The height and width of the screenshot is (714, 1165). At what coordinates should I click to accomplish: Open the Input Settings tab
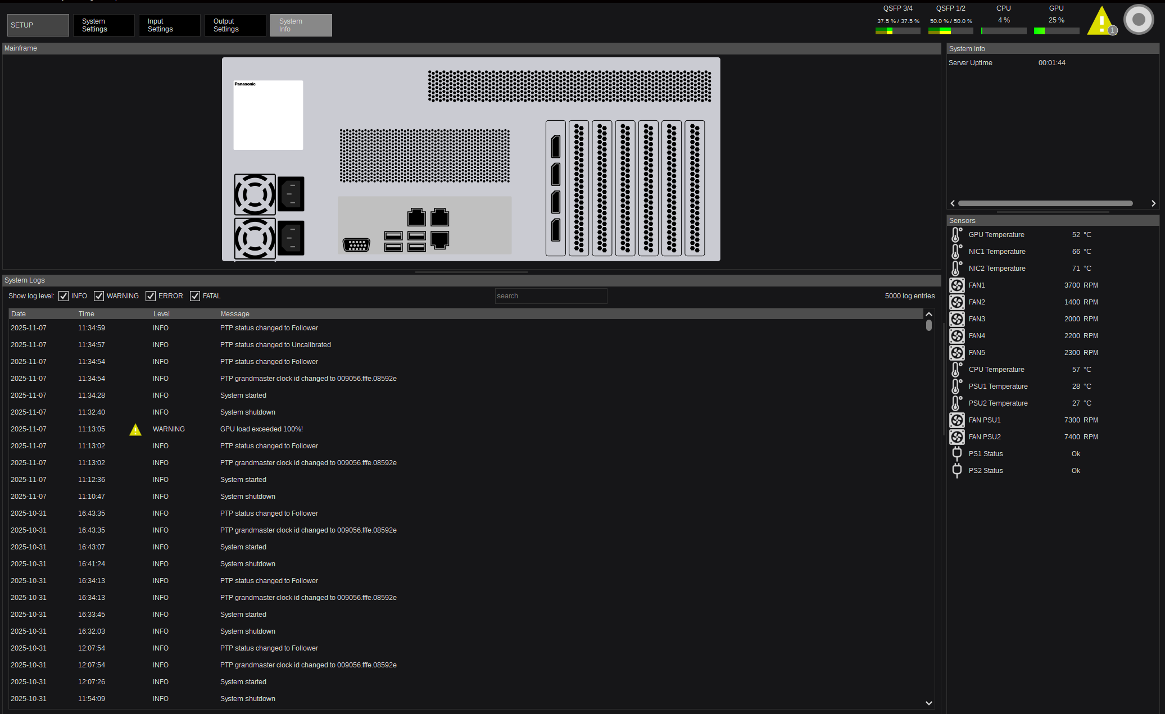[x=169, y=25]
